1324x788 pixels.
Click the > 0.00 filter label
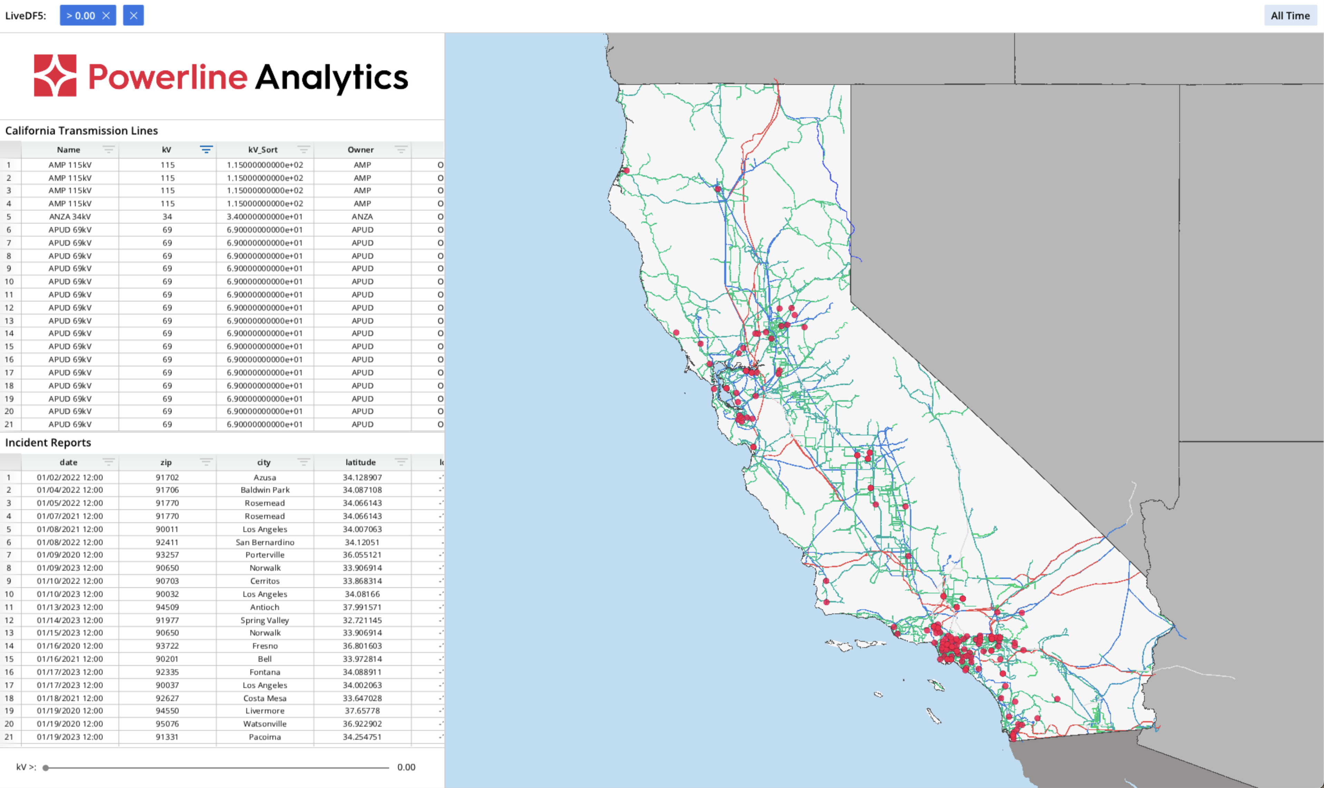point(80,16)
